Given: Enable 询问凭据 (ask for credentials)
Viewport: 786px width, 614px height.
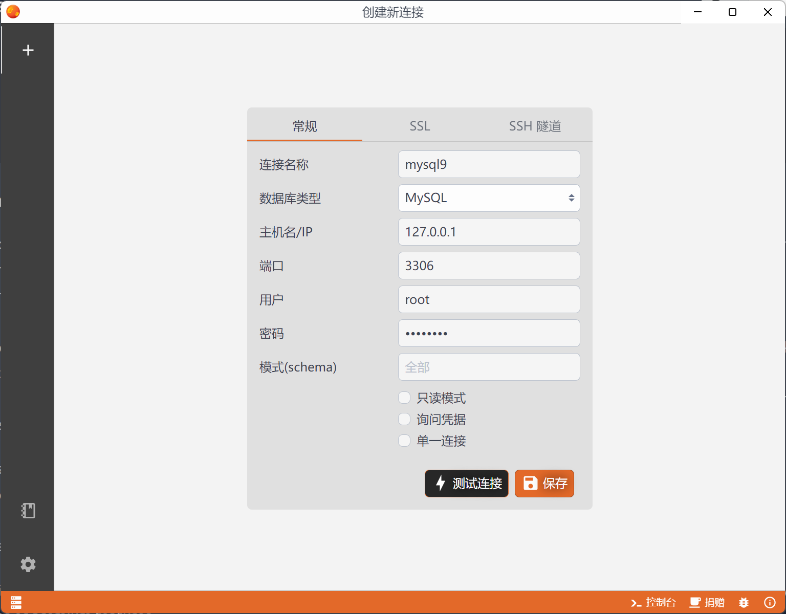Looking at the screenshot, I should click(404, 419).
